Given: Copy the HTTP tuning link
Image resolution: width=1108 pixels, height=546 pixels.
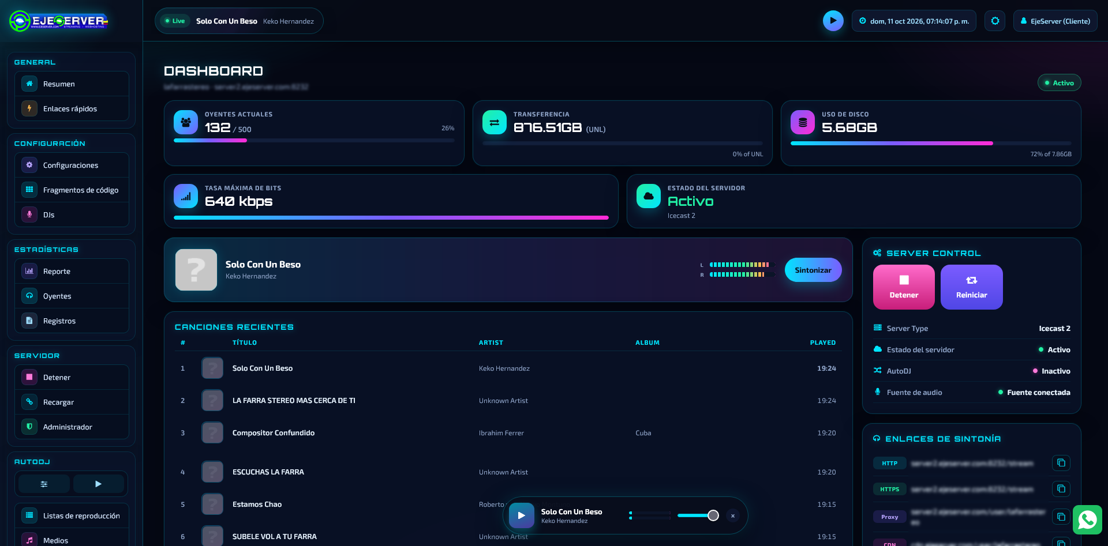Looking at the screenshot, I should click(x=1061, y=463).
